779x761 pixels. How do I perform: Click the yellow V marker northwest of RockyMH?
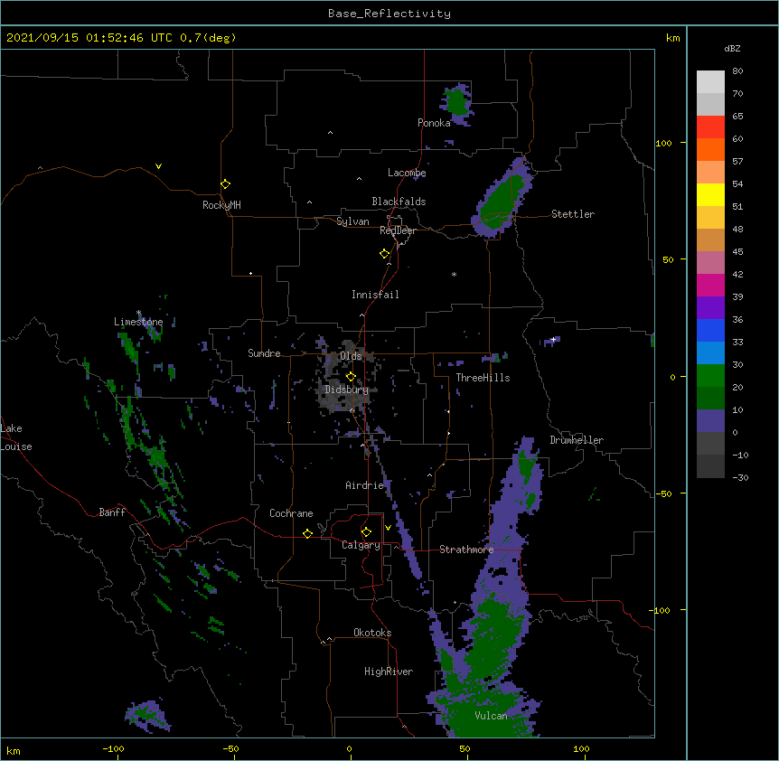coord(158,166)
